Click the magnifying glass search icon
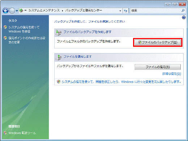The image size is (188, 141). tap(183, 10)
